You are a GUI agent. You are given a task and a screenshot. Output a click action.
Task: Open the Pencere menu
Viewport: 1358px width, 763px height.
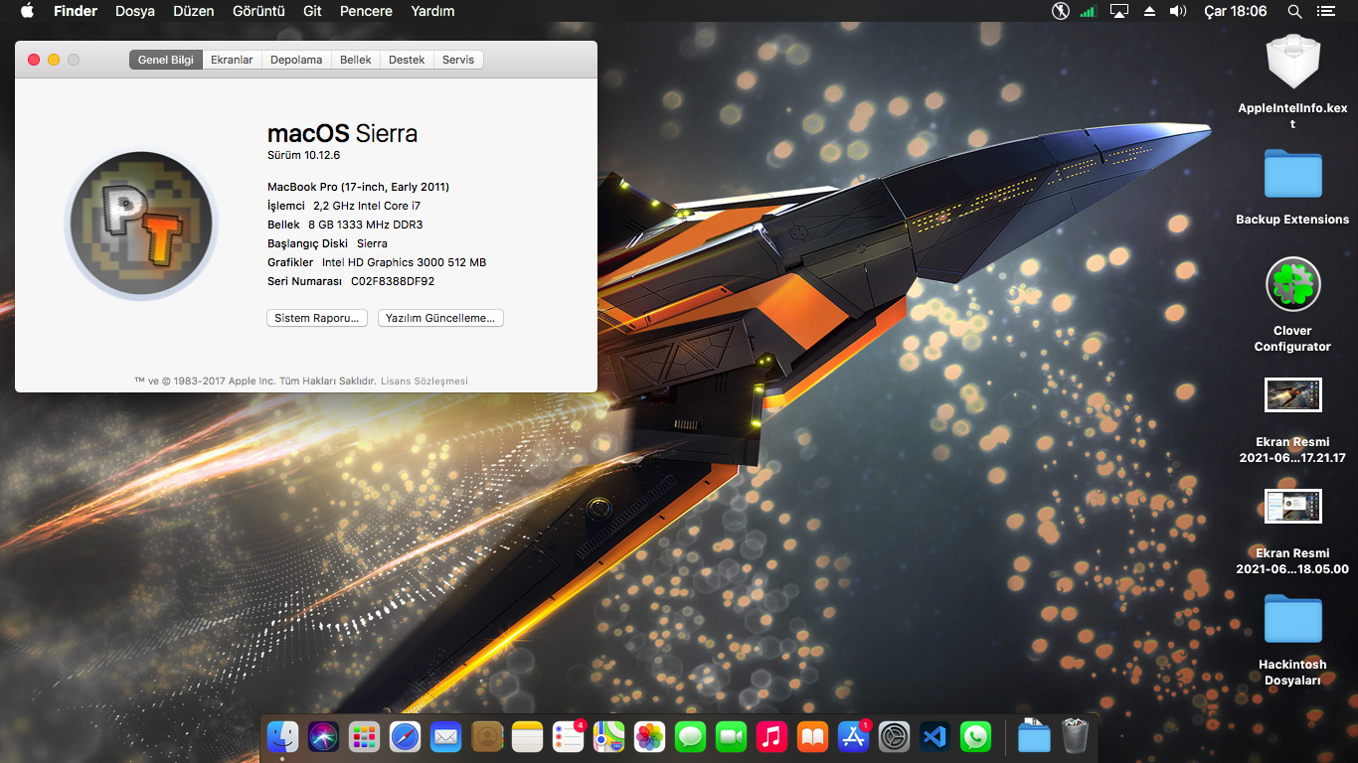point(366,11)
